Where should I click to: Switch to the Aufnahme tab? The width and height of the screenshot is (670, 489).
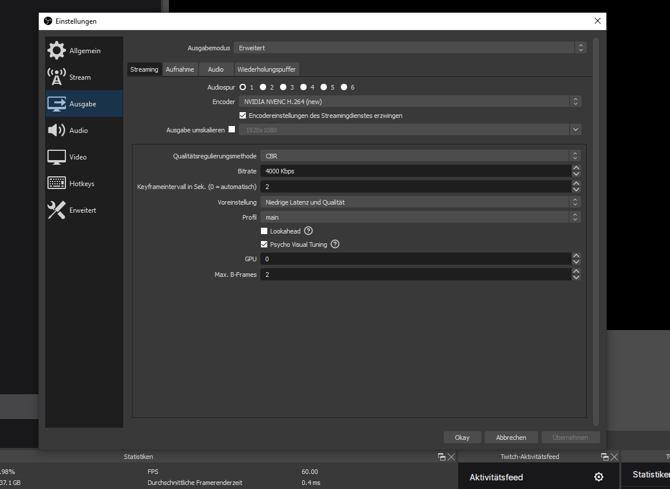pyautogui.click(x=180, y=69)
